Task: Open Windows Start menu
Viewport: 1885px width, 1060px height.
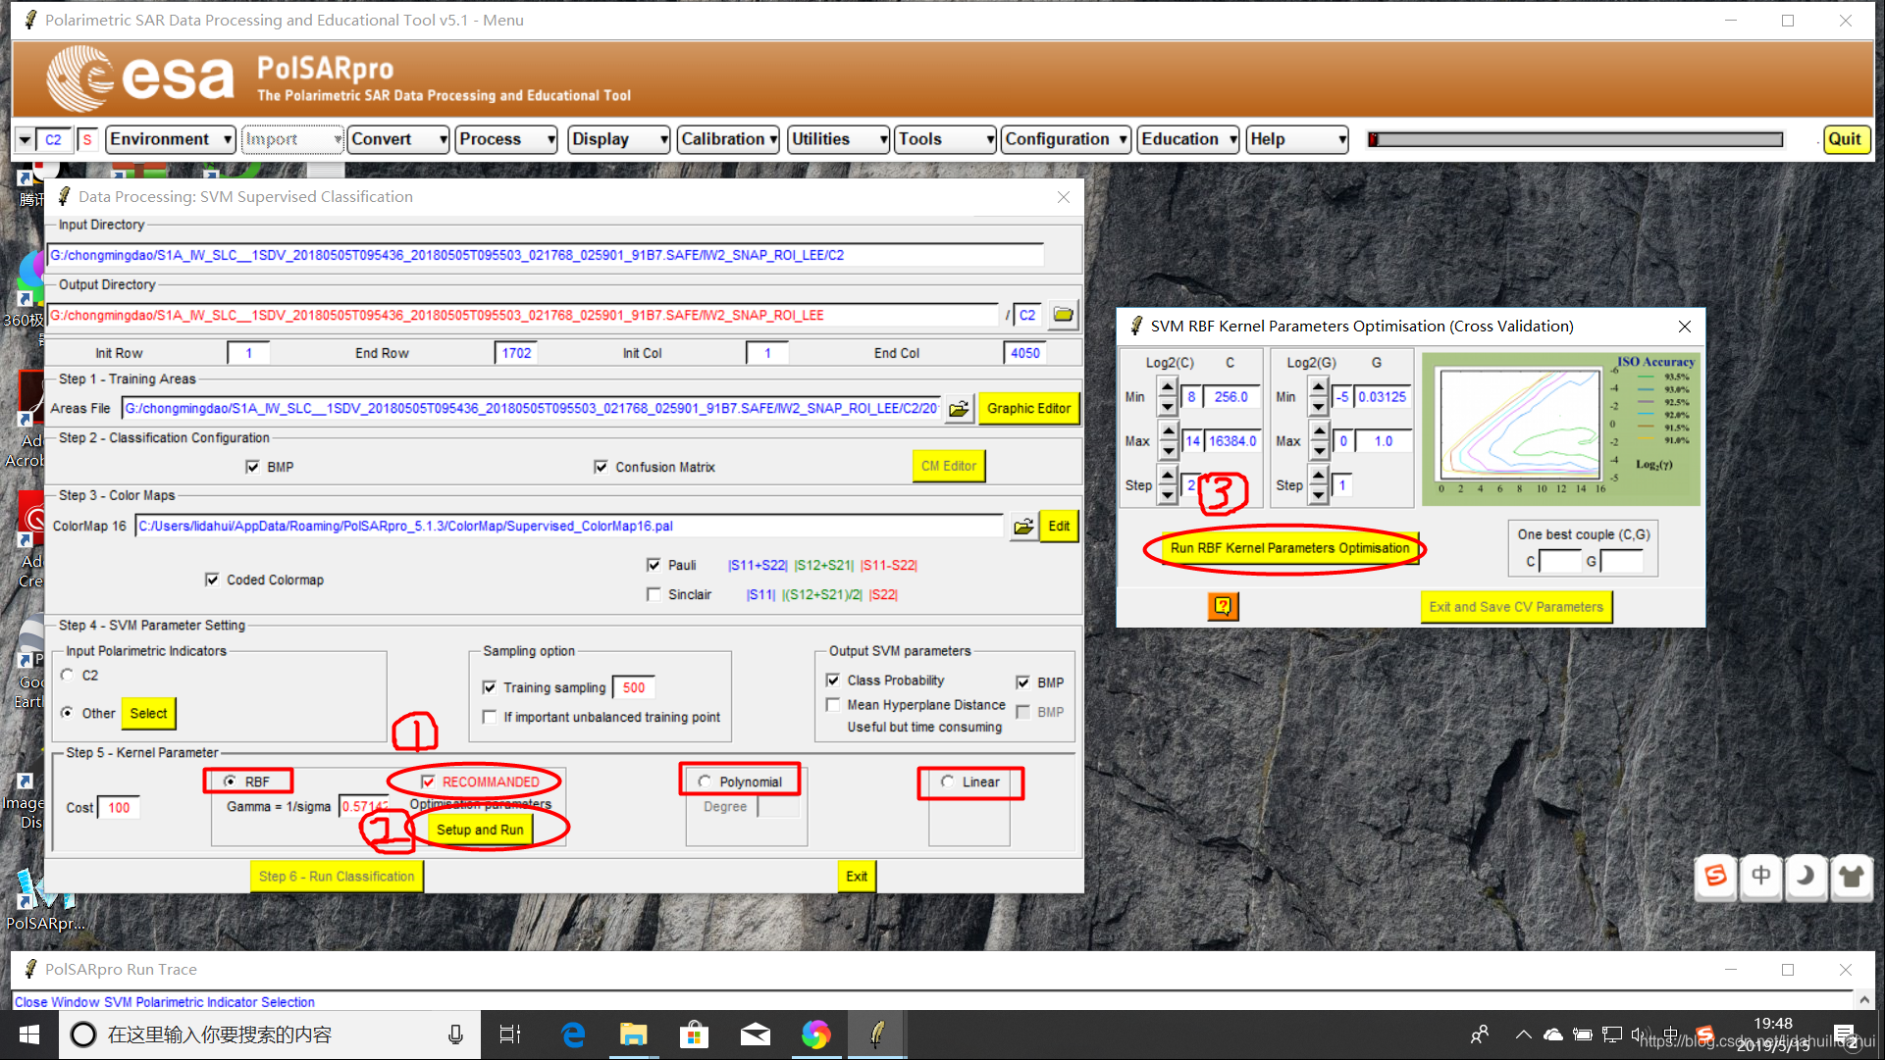Action: (x=29, y=1035)
